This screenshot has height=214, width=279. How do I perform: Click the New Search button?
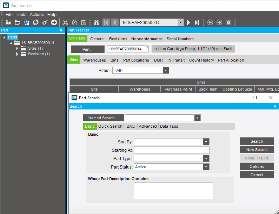[x=257, y=150]
